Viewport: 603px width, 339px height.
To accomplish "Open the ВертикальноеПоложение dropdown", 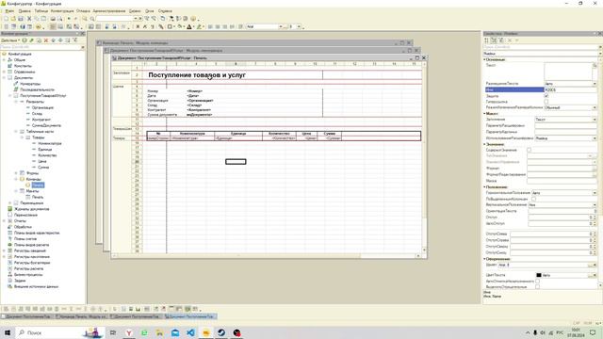I will [x=595, y=205].
